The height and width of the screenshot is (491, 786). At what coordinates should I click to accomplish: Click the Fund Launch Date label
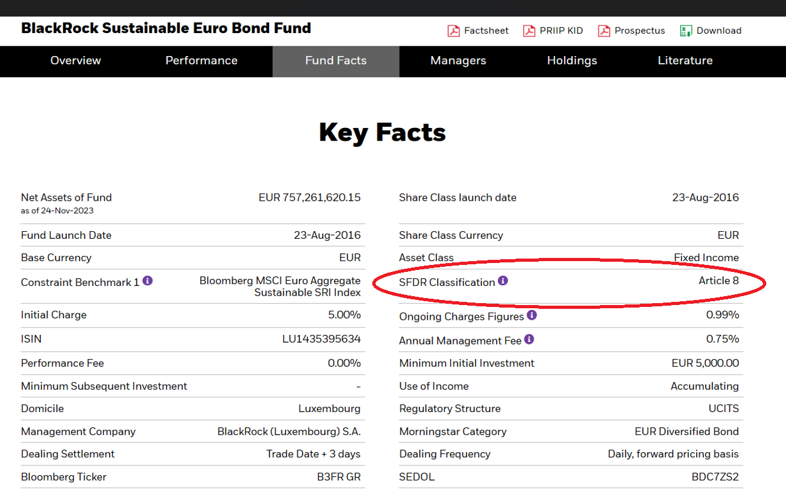click(x=66, y=235)
